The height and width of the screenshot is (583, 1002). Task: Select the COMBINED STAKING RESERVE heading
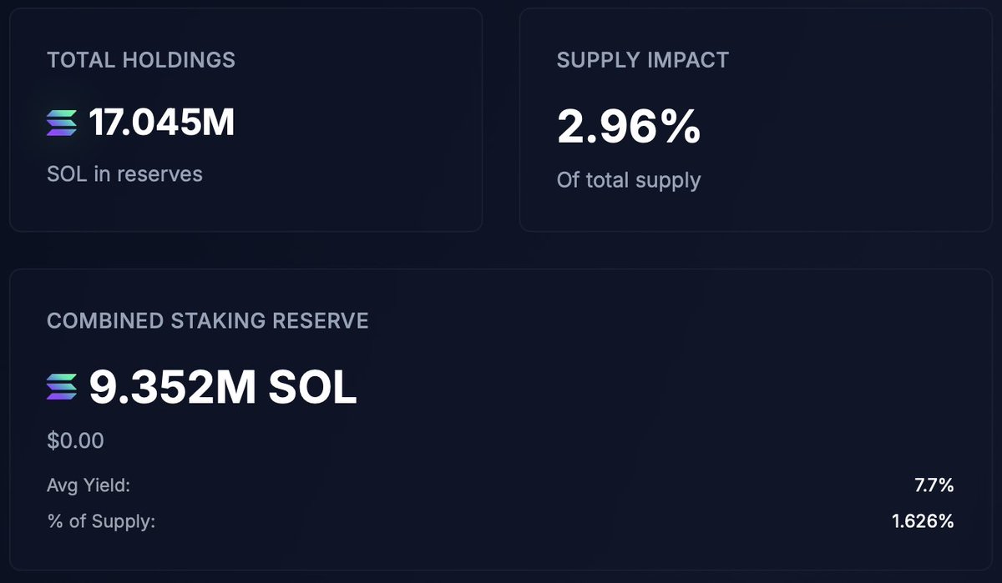click(208, 321)
